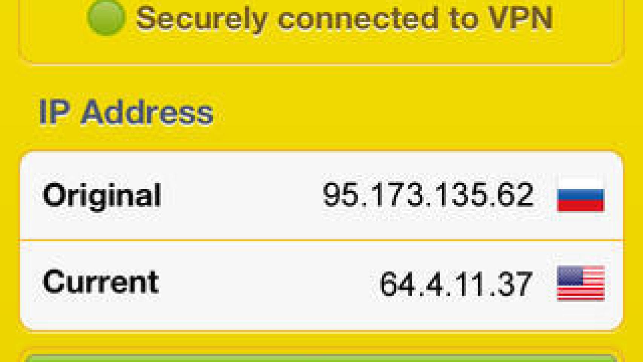Click the word "Address" in the section heading

click(x=147, y=112)
